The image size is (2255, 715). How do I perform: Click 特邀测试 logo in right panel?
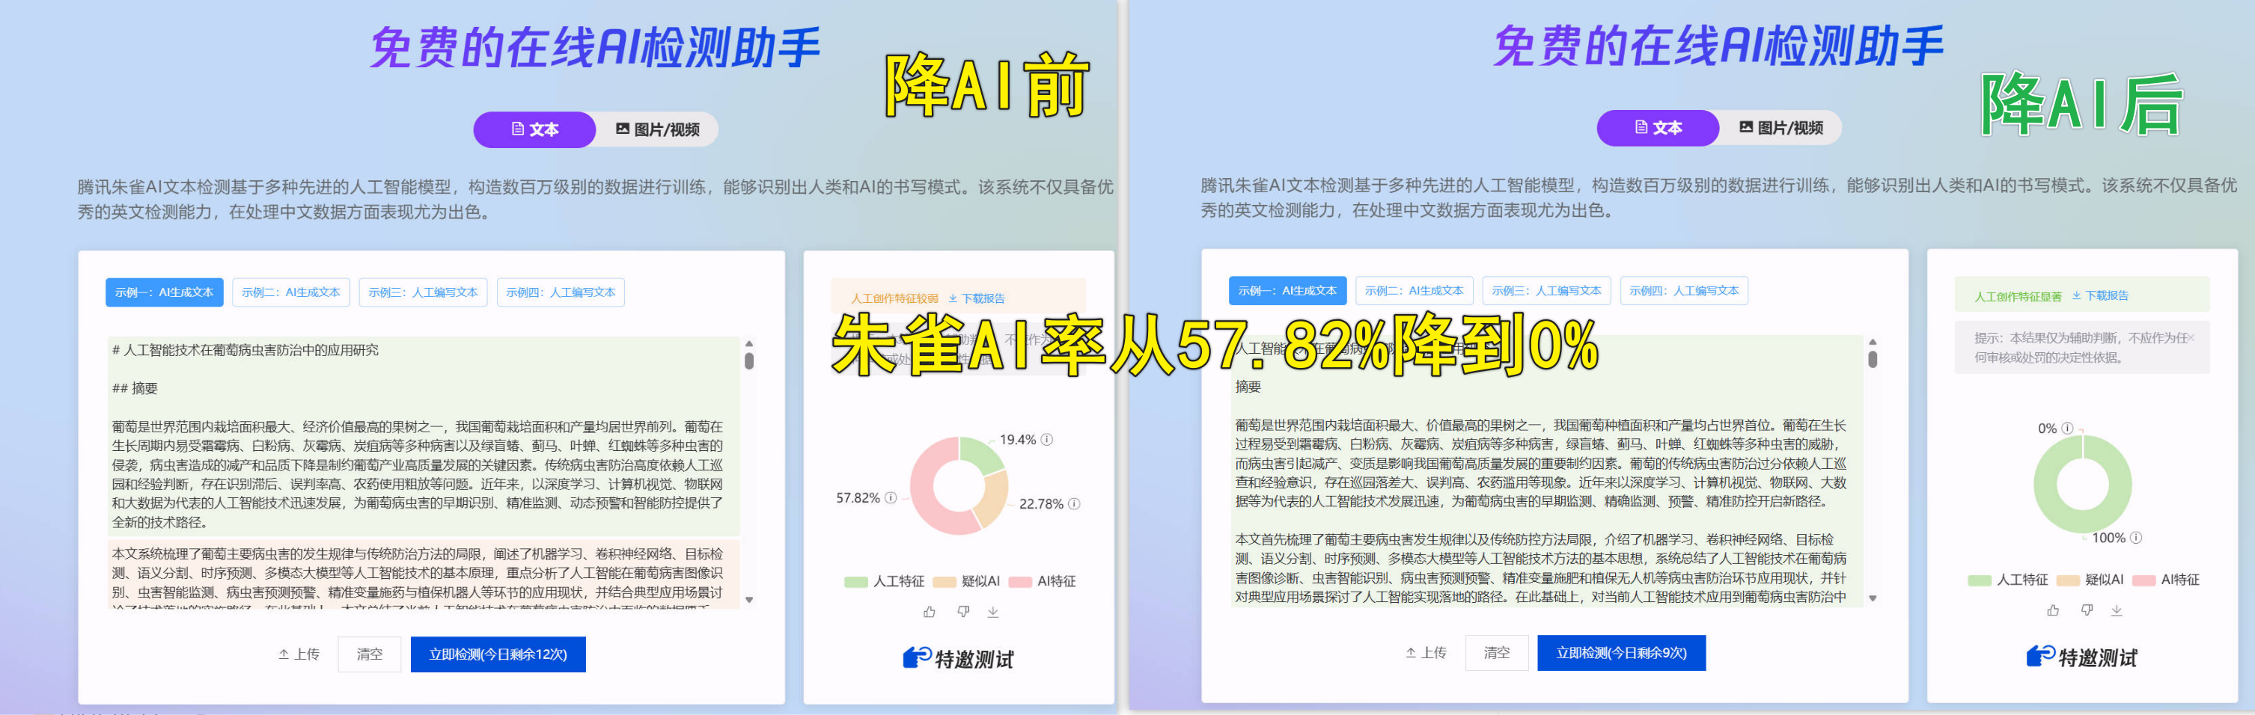2081,657
